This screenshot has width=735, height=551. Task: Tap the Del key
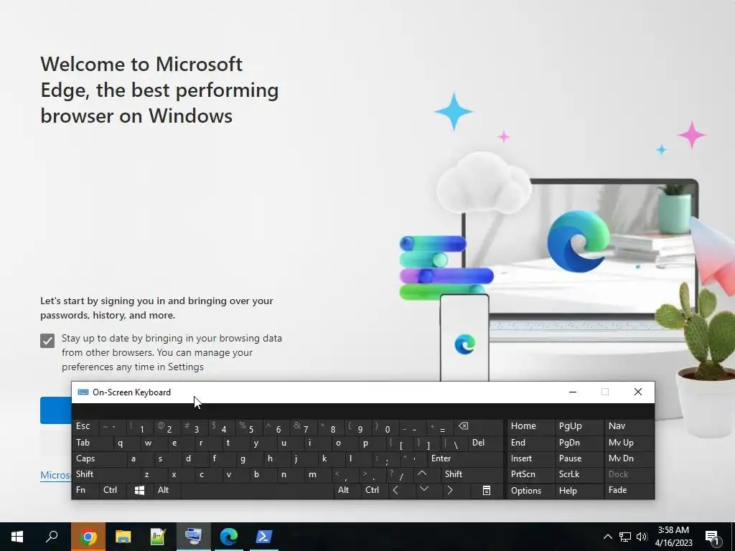[x=486, y=442]
